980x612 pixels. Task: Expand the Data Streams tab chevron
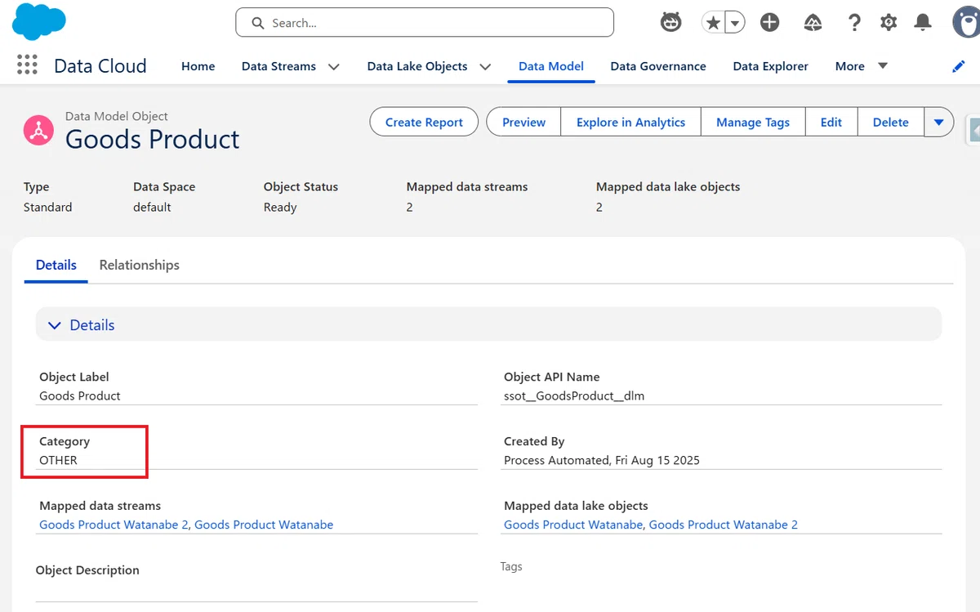[333, 66]
